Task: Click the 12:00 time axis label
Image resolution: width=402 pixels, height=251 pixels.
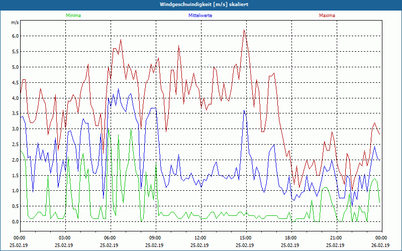Action: tap(200, 238)
